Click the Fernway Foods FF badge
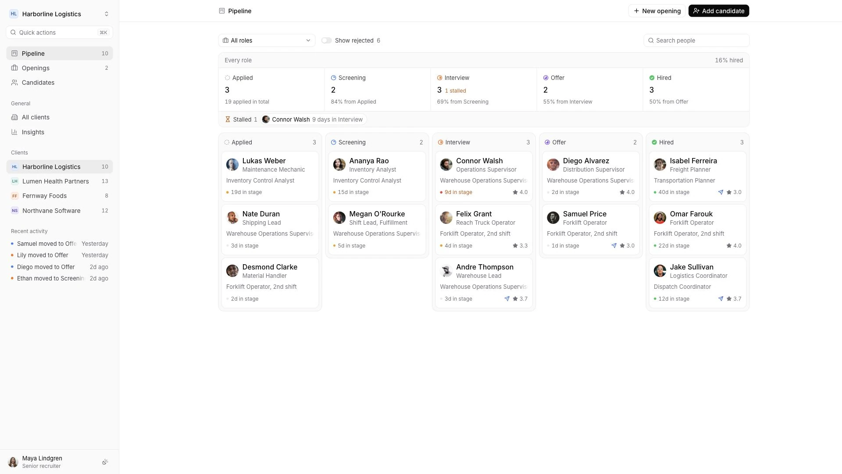The image size is (842, 474). point(15,196)
